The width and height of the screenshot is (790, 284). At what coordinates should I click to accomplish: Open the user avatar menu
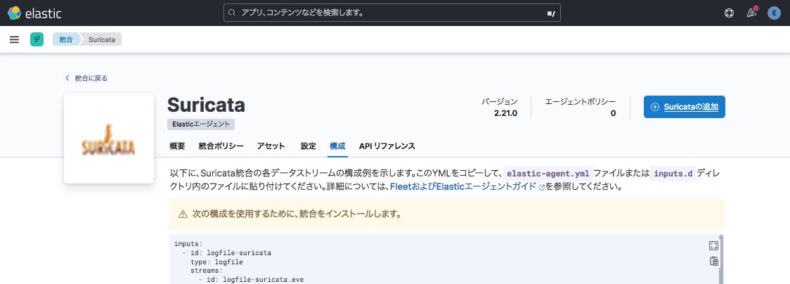tap(774, 13)
